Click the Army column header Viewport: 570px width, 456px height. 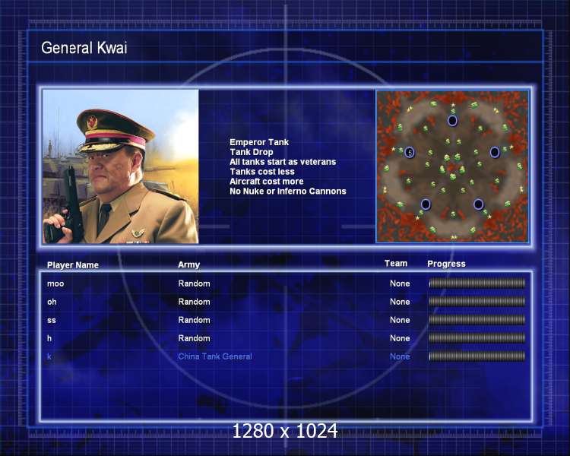point(188,264)
